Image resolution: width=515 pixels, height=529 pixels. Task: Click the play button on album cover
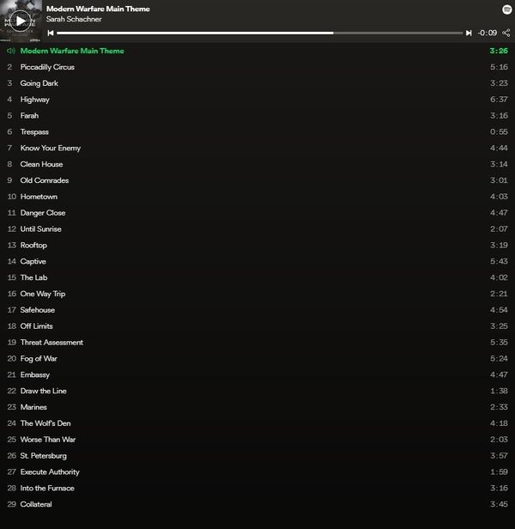(x=21, y=21)
